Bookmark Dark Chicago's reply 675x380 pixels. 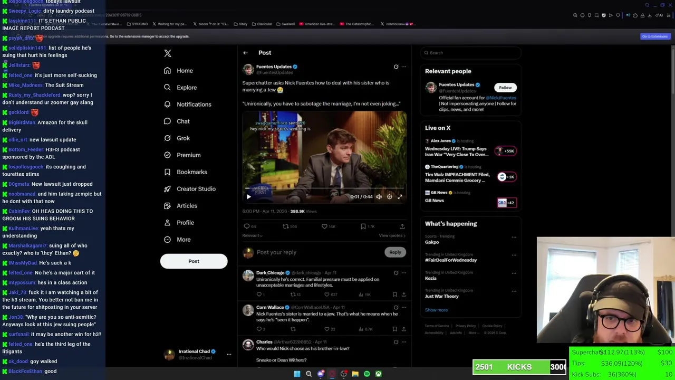(395, 294)
